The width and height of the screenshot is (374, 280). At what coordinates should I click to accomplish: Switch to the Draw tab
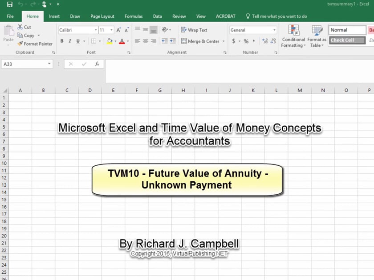75,16
